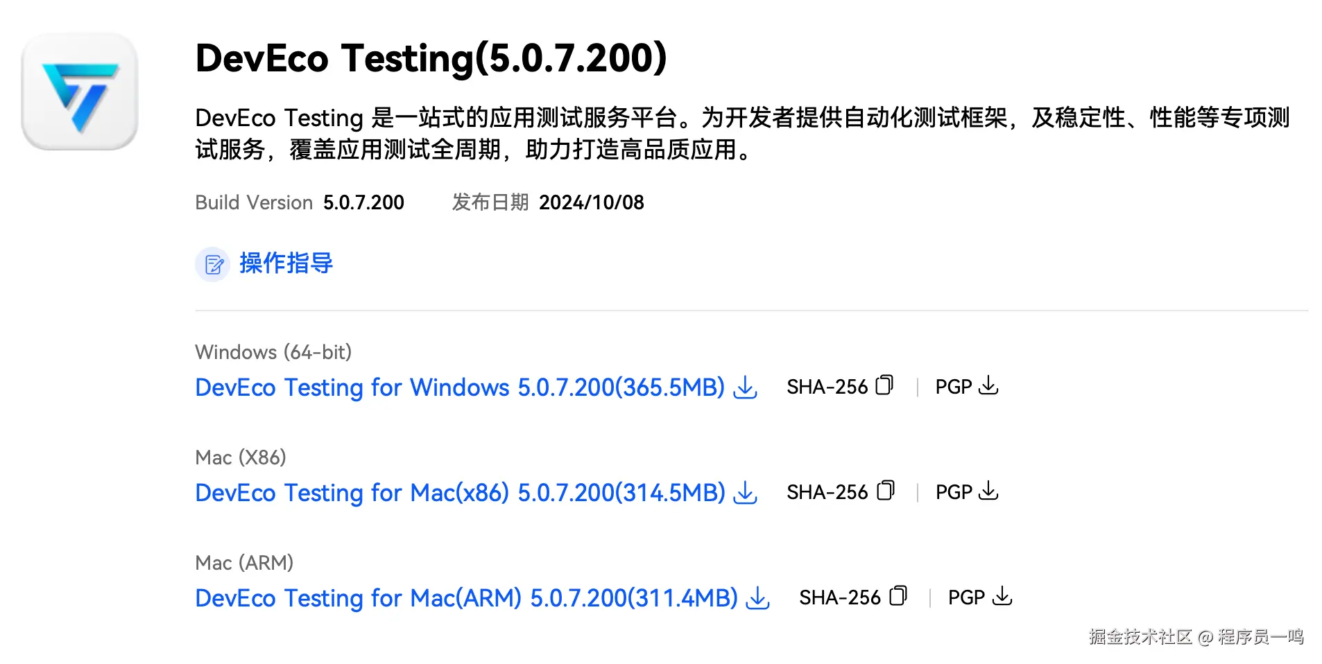Copy SHA-256 for the Mac(ARM) package
Viewport: 1322px width, 664px height.
pyautogui.click(x=898, y=596)
